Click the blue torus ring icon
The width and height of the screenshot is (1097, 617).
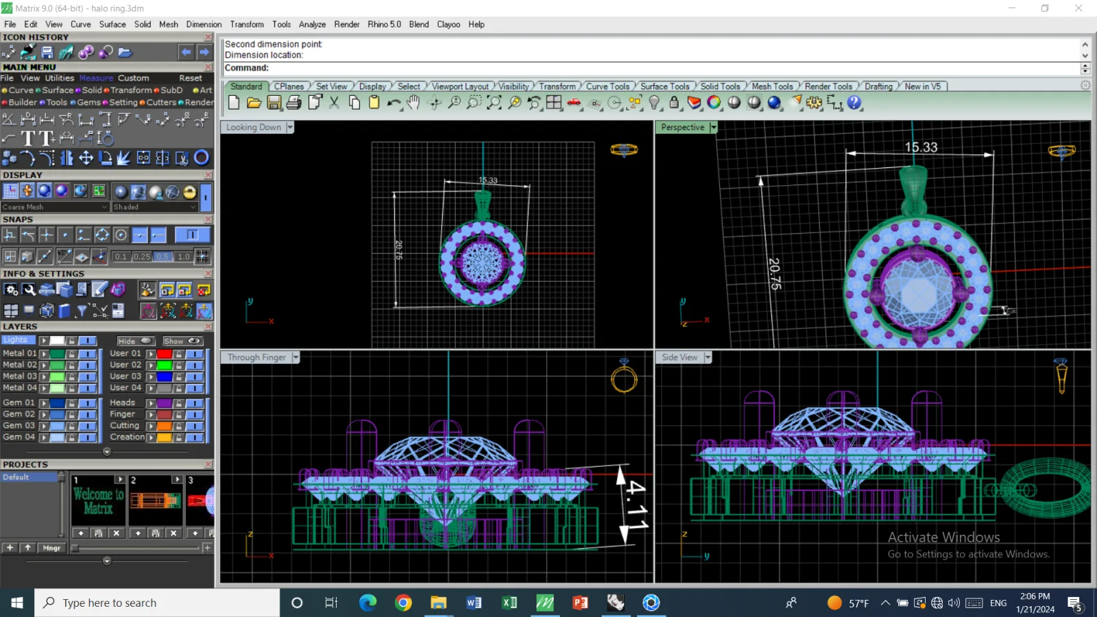point(202,158)
